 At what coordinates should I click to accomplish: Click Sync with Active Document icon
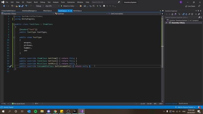click(x=183, y=14)
